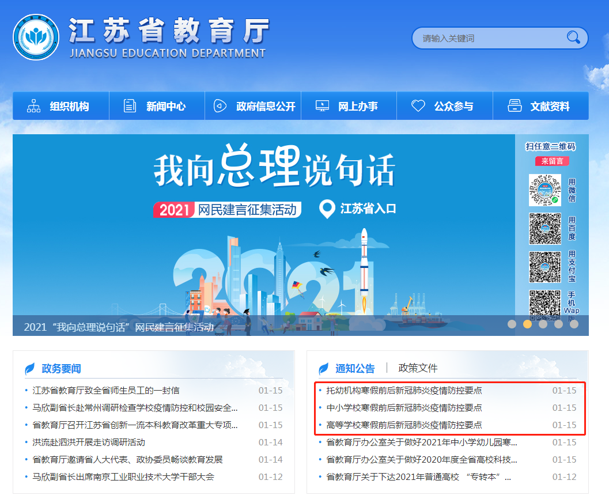Switch to the 政策文件 tab
Image resolution: width=609 pixels, height=503 pixels.
(x=418, y=368)
